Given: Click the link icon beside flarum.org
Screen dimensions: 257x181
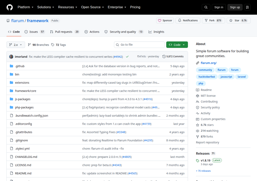Looking at the screenshot, I should pyautogui.click(x=198, y=63).
